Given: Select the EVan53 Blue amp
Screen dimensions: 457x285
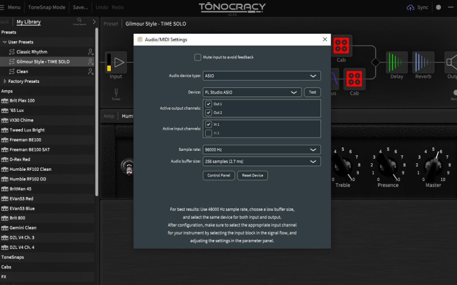Looking at the screenshot, I should pyautogui.click(x=47, y=208).
